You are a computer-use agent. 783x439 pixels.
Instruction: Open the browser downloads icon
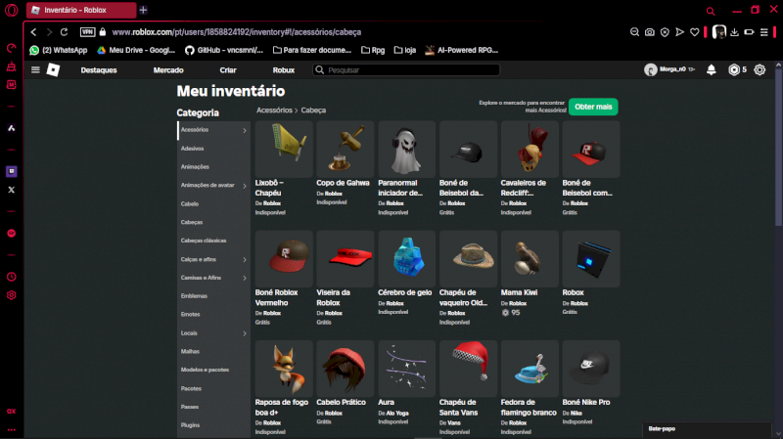(734, 32)
